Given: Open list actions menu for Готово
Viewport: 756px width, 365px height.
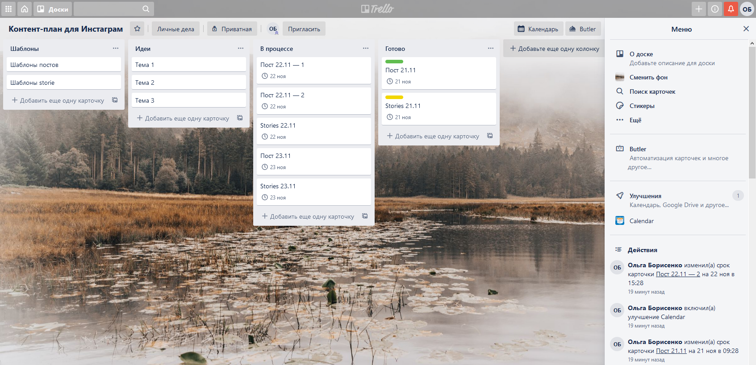Looking at the screenshot, I should point(491,48).
